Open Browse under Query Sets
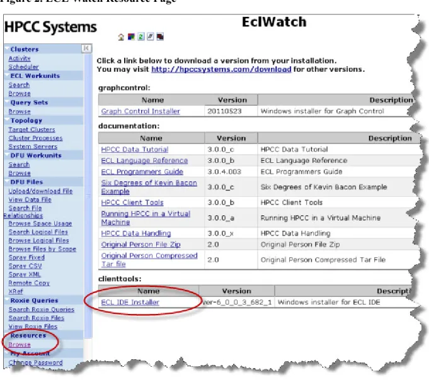Image resolution: width=429 pixels, height=380 pixels. pyautogui.click(x=20, y=111)
